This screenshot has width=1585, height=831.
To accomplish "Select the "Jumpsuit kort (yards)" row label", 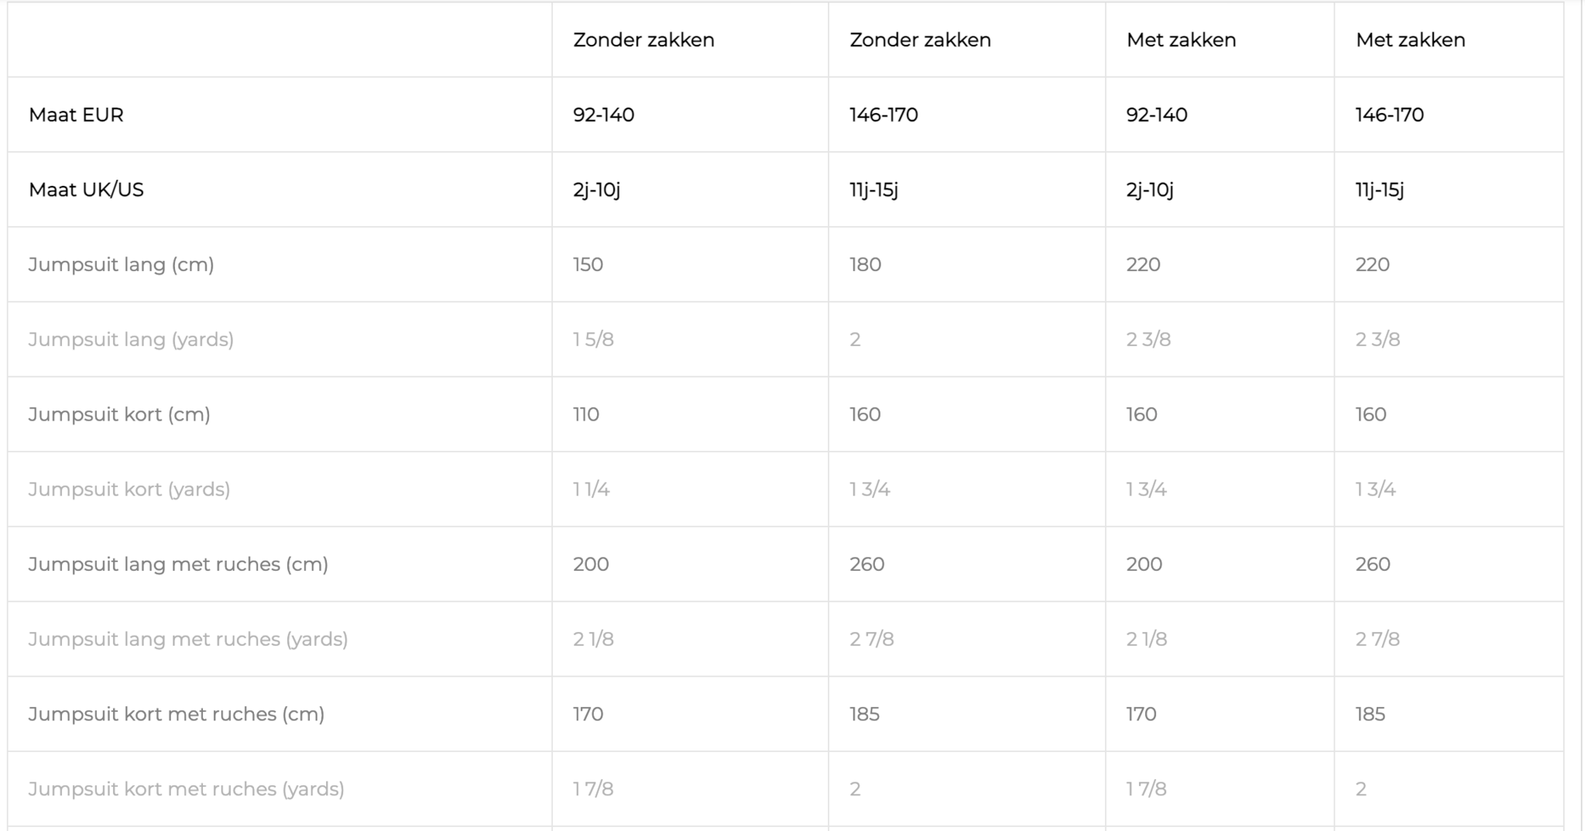I will (129, 489).
